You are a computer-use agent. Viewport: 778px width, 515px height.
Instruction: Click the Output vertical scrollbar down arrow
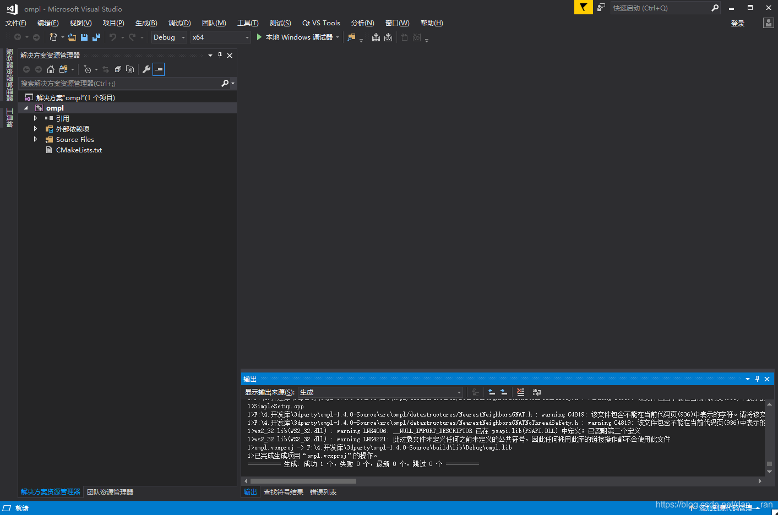(769, 472)
